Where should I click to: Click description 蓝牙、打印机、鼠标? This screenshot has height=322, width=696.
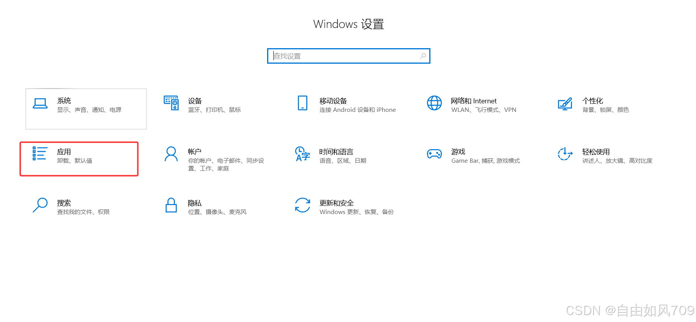tap(215, 110)
